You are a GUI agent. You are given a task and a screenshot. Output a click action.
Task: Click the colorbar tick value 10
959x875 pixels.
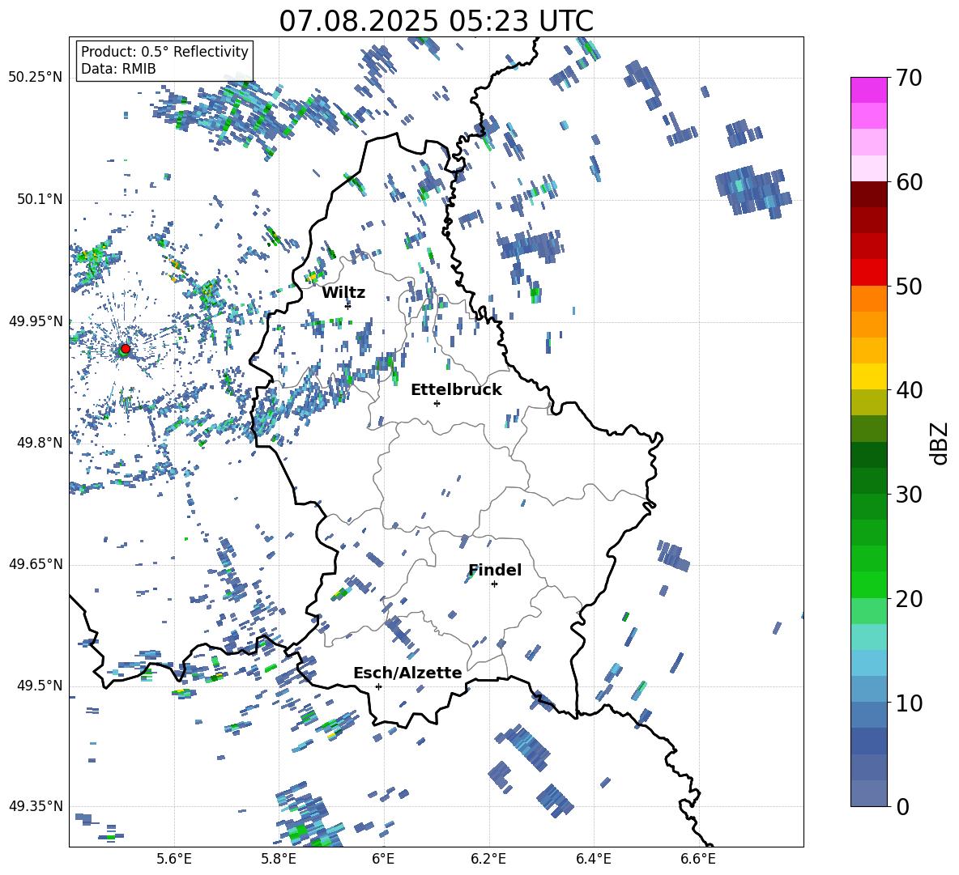[x=909, y=703]
